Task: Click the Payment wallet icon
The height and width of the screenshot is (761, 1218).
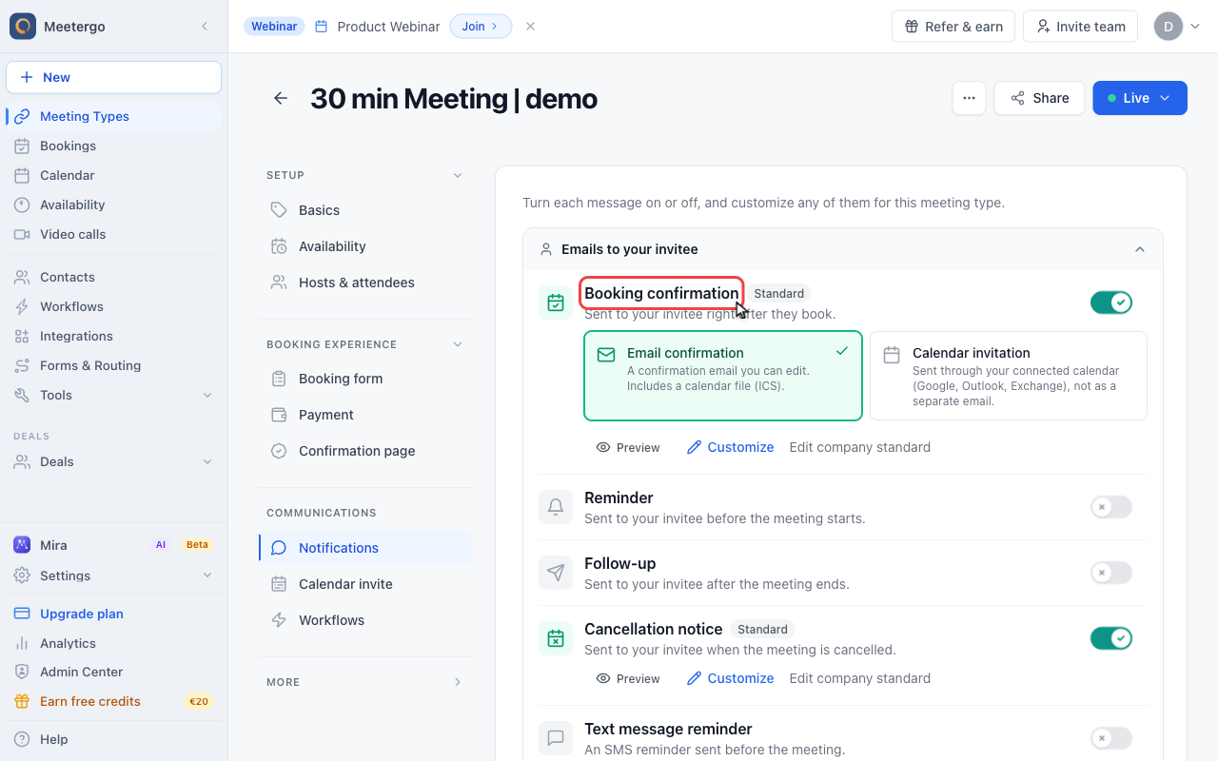Action: tap(279, 415)
